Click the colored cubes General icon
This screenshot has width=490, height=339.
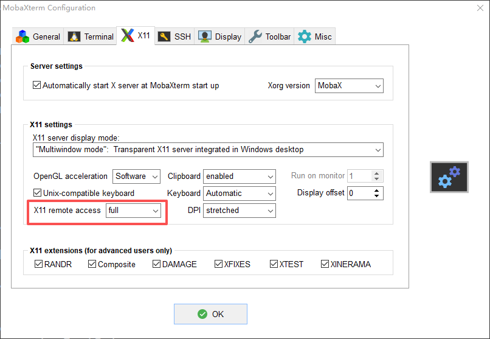(22, 37)
